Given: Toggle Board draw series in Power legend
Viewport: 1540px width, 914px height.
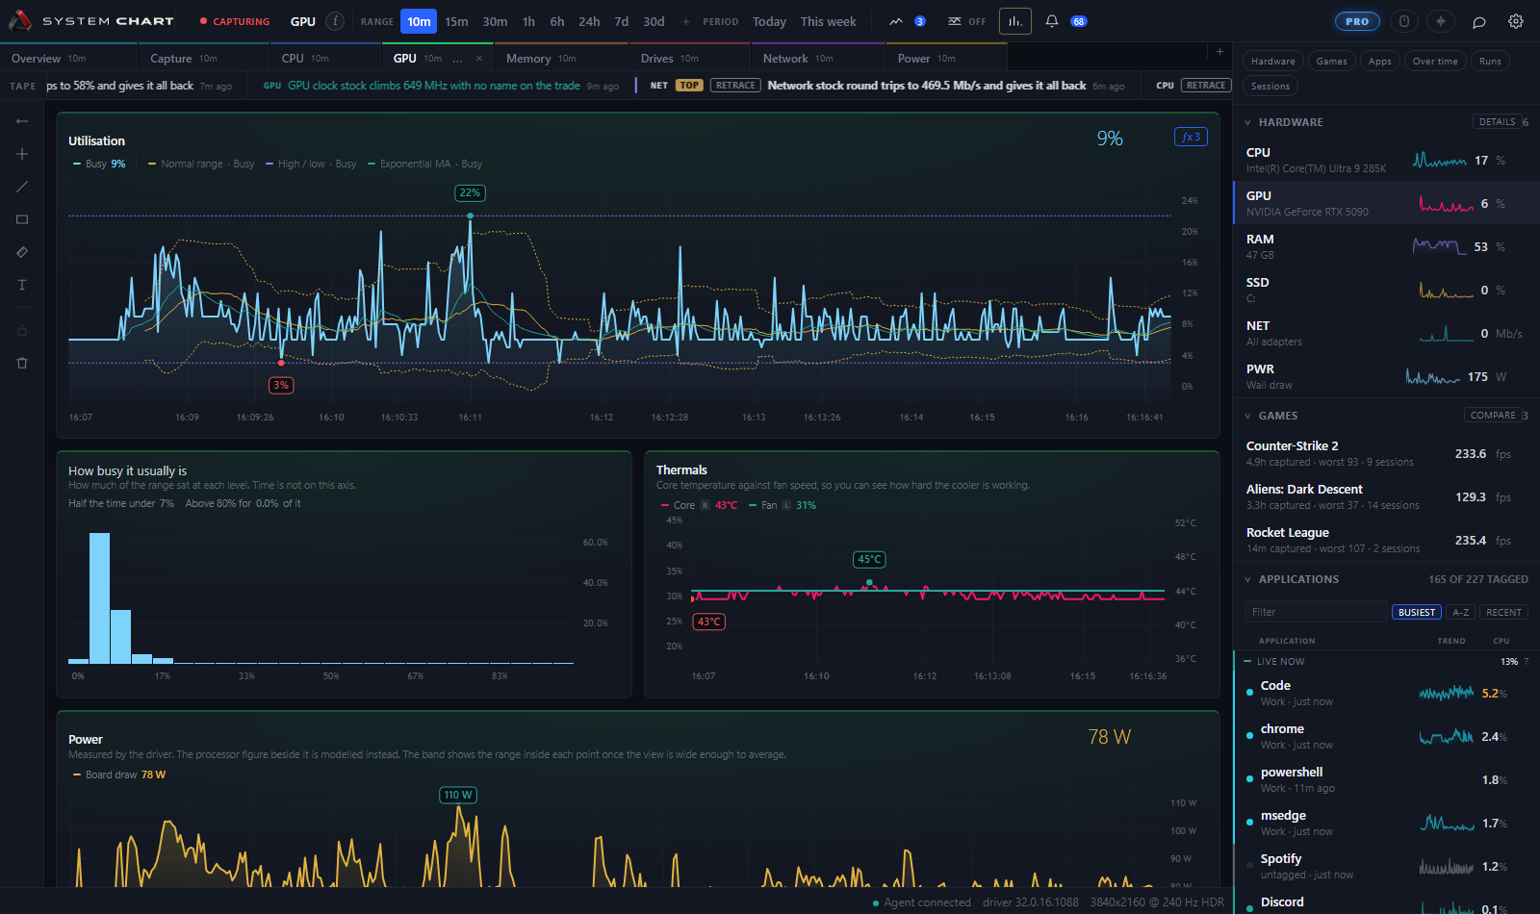Looking at the screenshot, I should 119,774.
